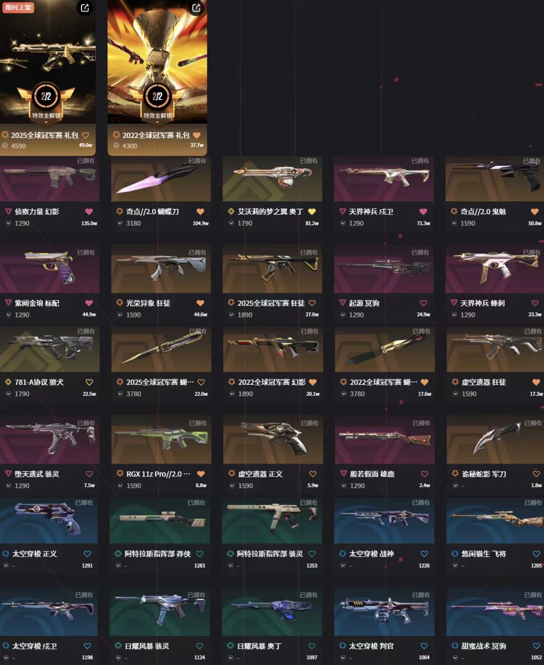
Task: Select 2022全球冠军赛 礼包 title
Action: (x=156, y=135)
